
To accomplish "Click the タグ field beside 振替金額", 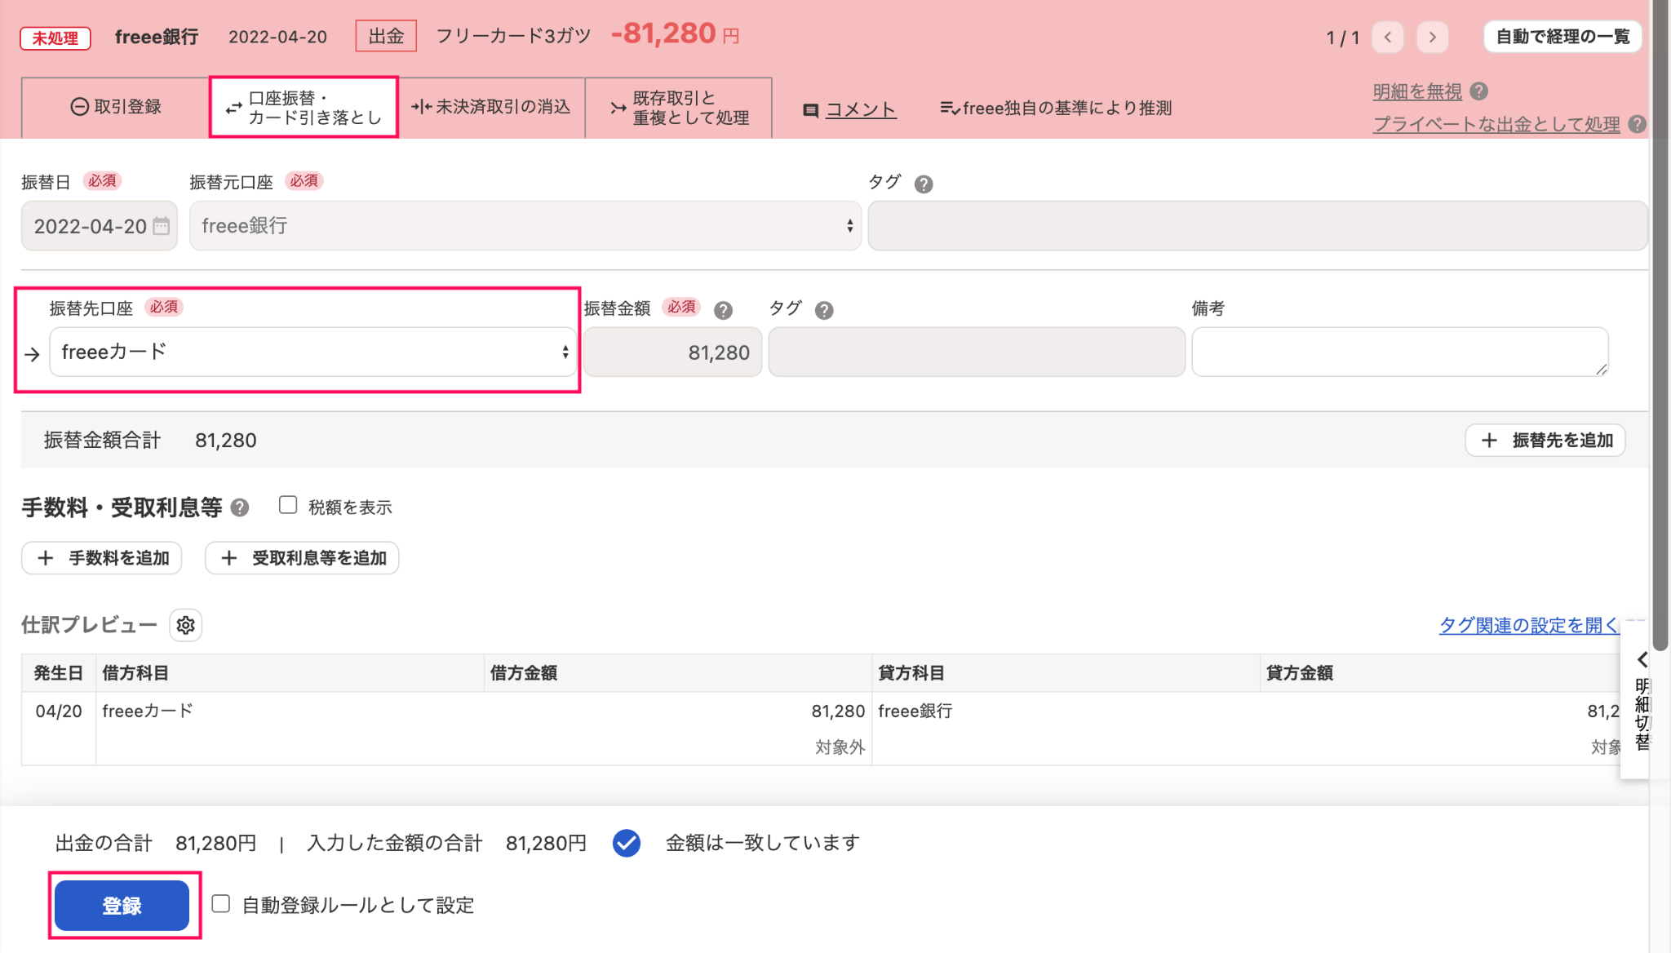I will click(977, 352).
